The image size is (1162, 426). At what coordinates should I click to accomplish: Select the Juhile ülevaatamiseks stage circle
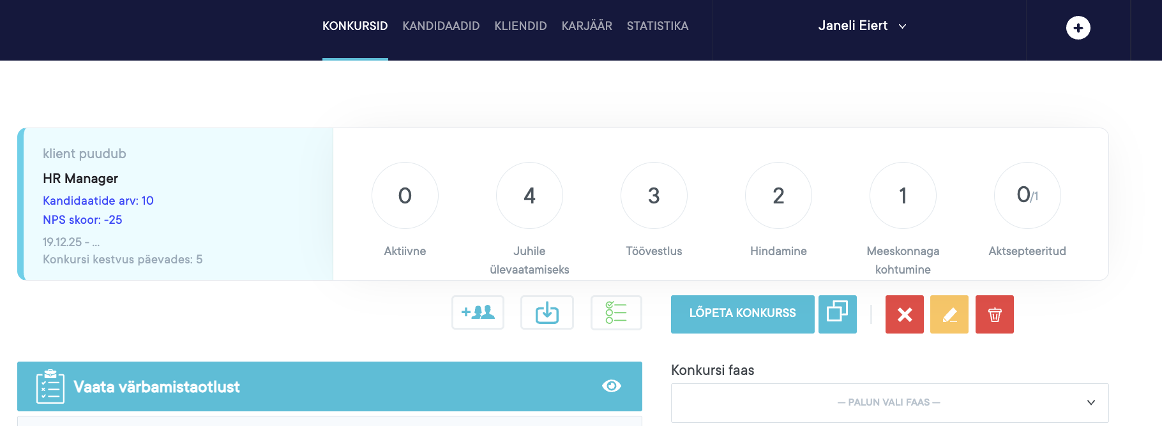click(529, 195)
